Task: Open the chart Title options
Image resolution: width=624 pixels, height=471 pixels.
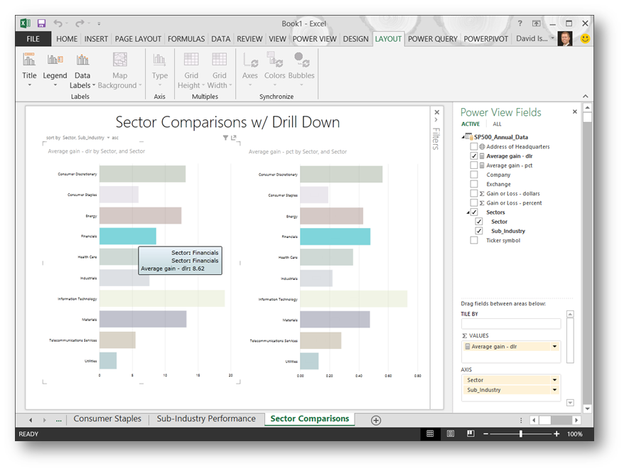Action: pos(29,70)
